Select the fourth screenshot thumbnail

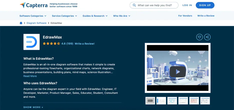183,101
